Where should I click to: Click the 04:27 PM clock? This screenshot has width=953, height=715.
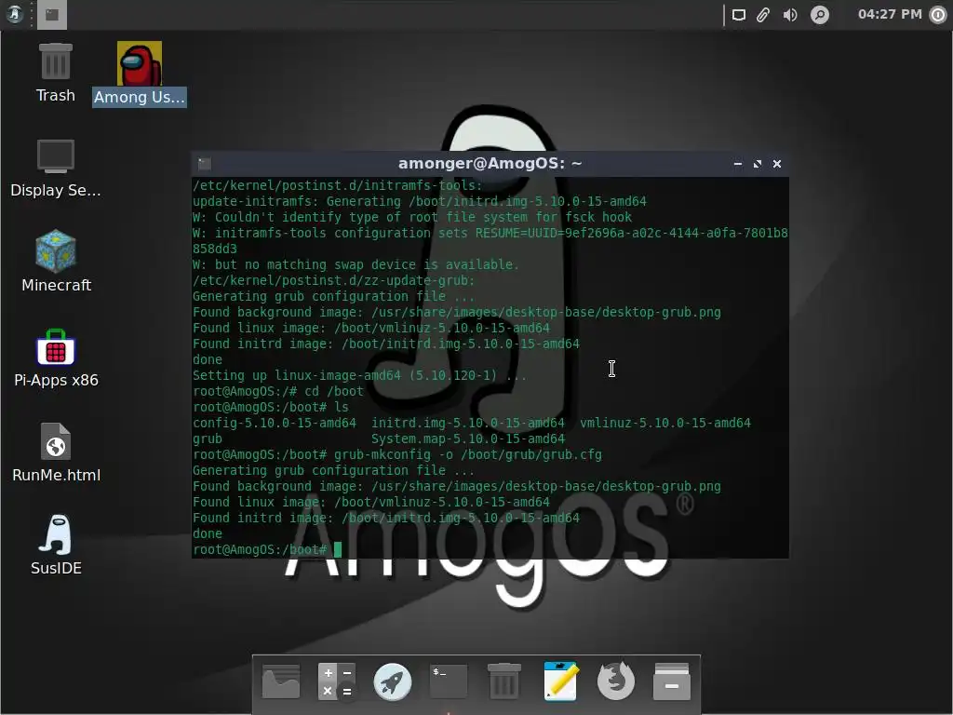pyautogui.click(x=890, y=14)
